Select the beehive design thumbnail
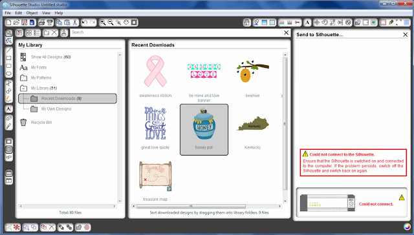The height and width of the screenshot is (235, 414). 252,71
